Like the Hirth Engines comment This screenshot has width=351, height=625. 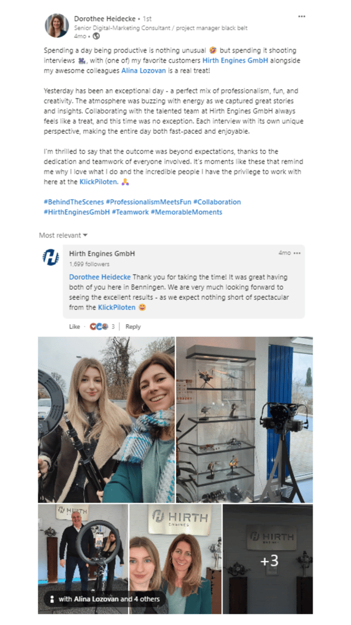(74, 327)
